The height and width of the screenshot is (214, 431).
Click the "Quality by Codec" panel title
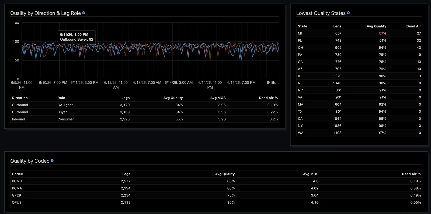tap(30, 161)
